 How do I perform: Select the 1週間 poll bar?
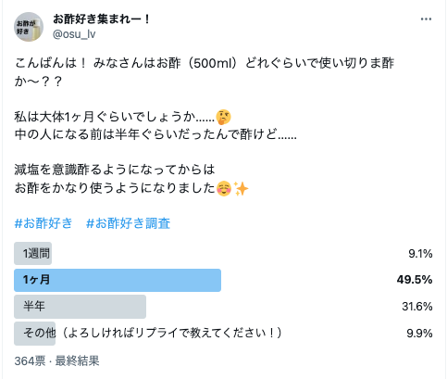32,254
